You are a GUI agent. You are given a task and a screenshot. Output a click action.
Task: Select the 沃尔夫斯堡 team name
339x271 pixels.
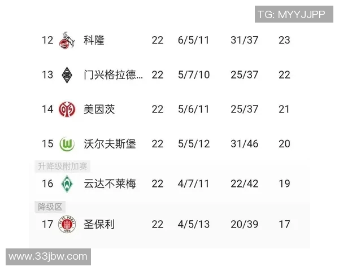pos(109,144)
